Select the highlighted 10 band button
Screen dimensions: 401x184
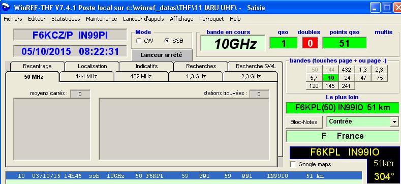coord(330,78)
